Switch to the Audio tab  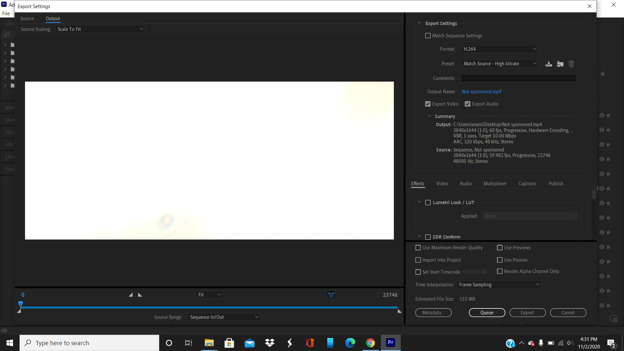(465, 183)
